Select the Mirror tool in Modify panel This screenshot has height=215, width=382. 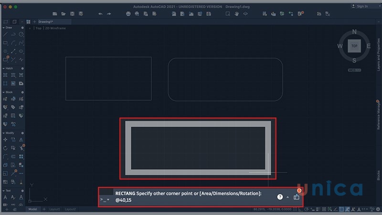tap(21, 140)
